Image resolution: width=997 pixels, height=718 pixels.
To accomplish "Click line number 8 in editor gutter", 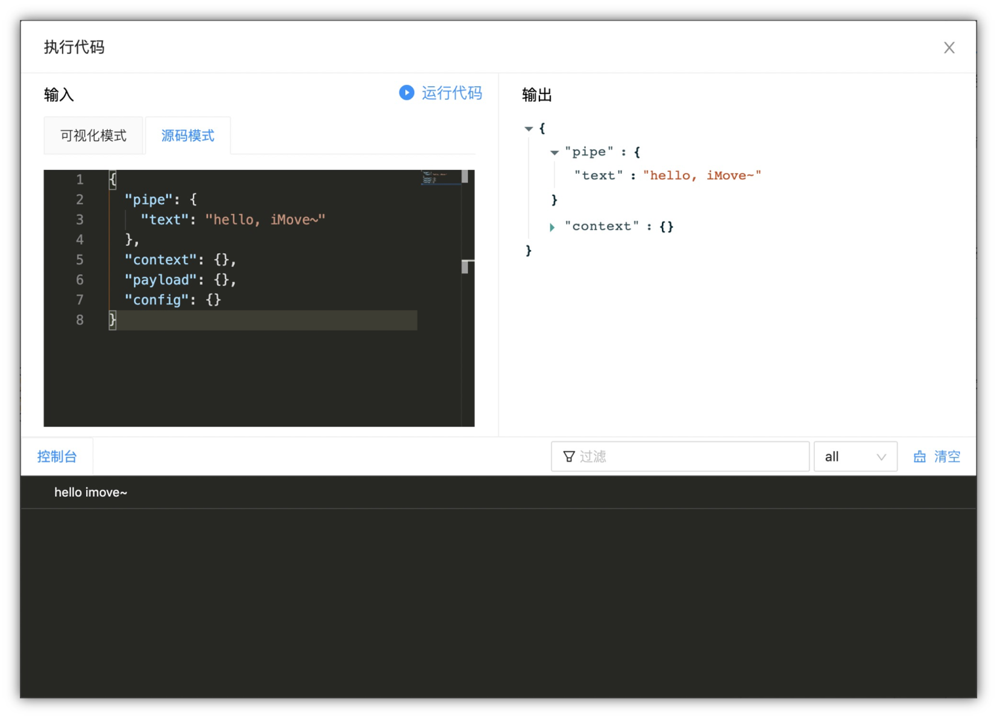I will [80, 320].
